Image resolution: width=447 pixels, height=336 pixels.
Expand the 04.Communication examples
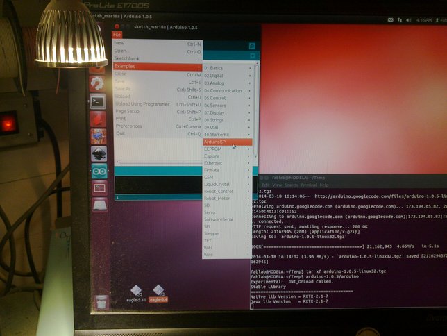point(228,91)
